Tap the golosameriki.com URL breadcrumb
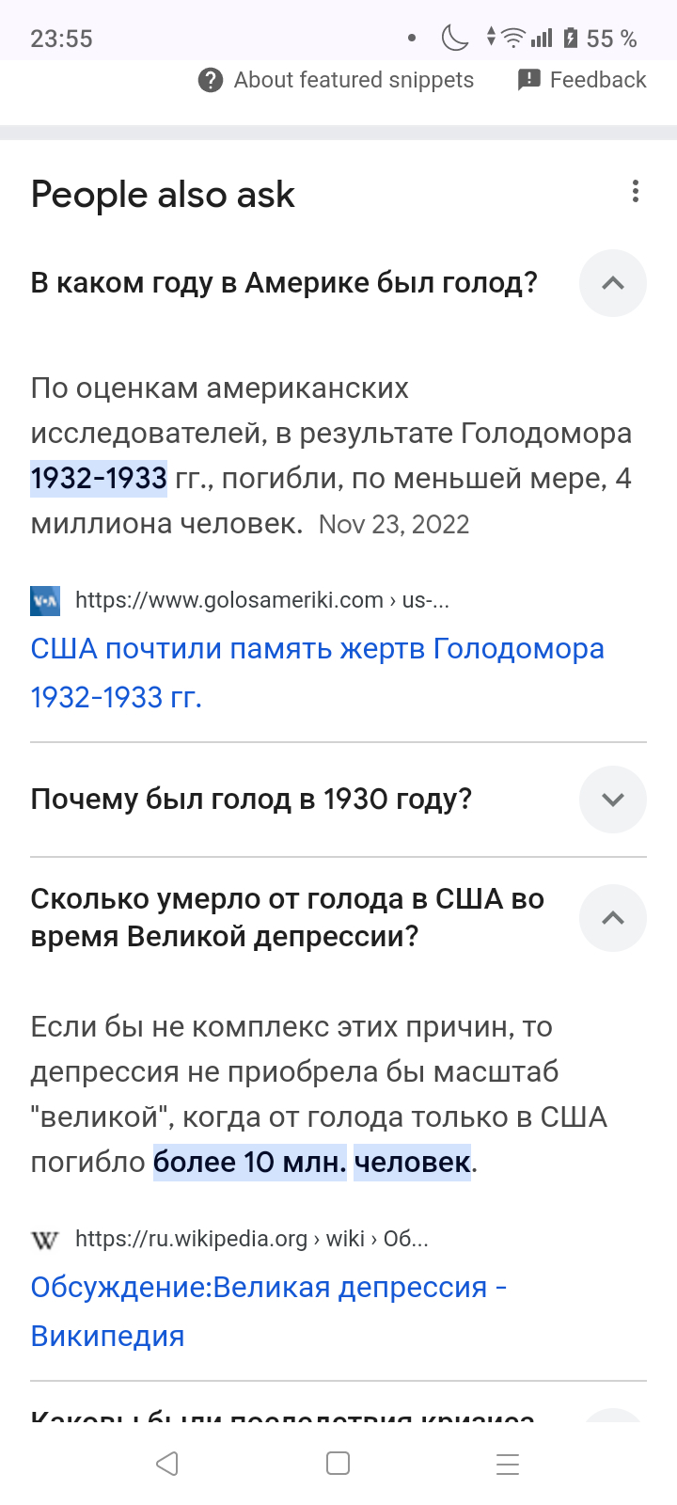 point(261,600)
